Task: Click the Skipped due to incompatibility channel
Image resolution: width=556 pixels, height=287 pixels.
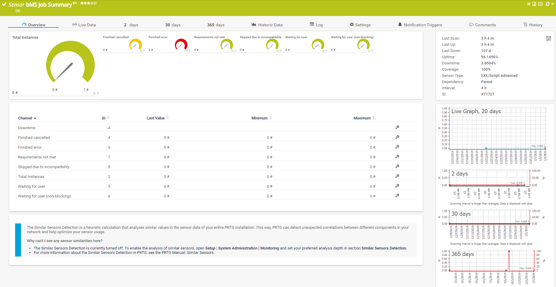Action: (x=44, y=167)
